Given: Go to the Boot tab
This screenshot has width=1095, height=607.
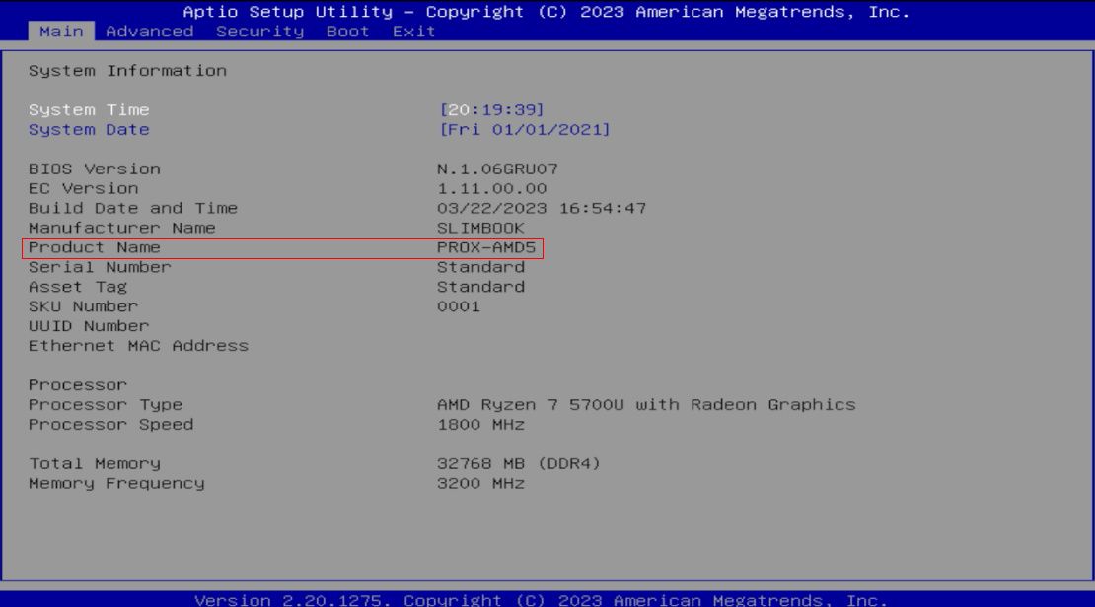Looking at the screenshot, I should coord(347,32).
